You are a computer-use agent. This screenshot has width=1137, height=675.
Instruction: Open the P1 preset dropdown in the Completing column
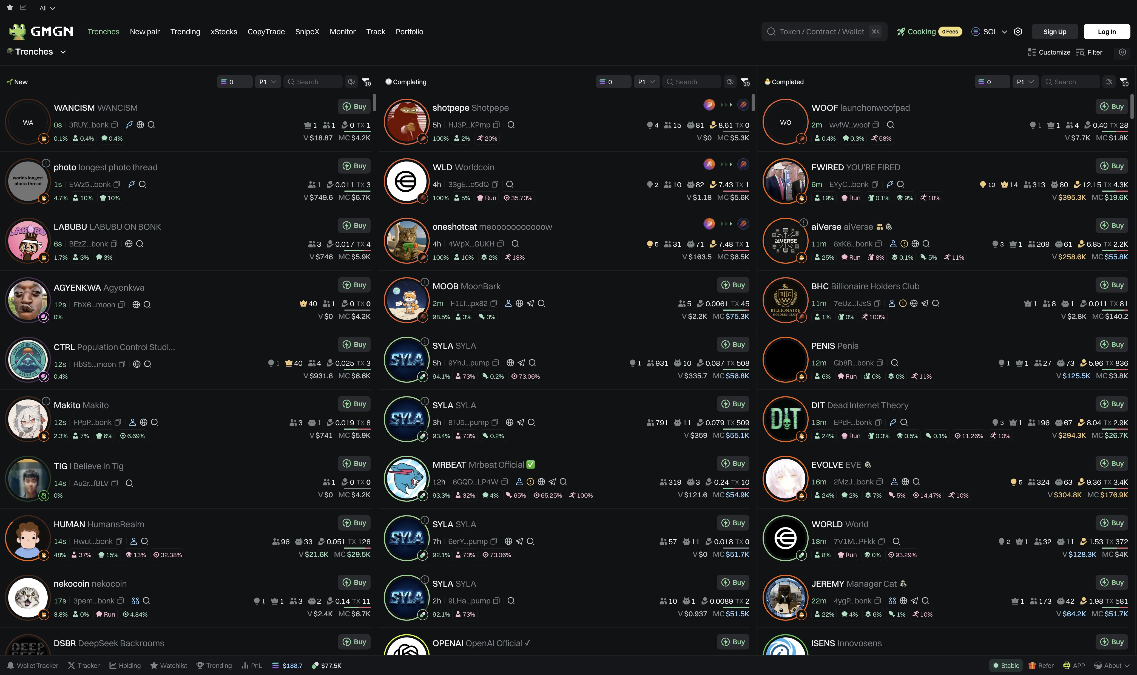coord(646,82)
